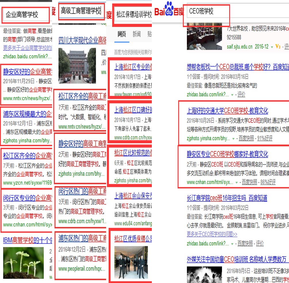Open 静安区专业CEO班学校哪家好-教育文化 result

227,154
